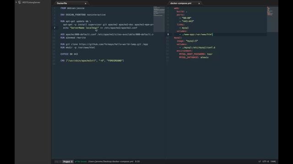Click the Dockerfile minimap preview
Screen dimensions: 293x164
[159, 19]
